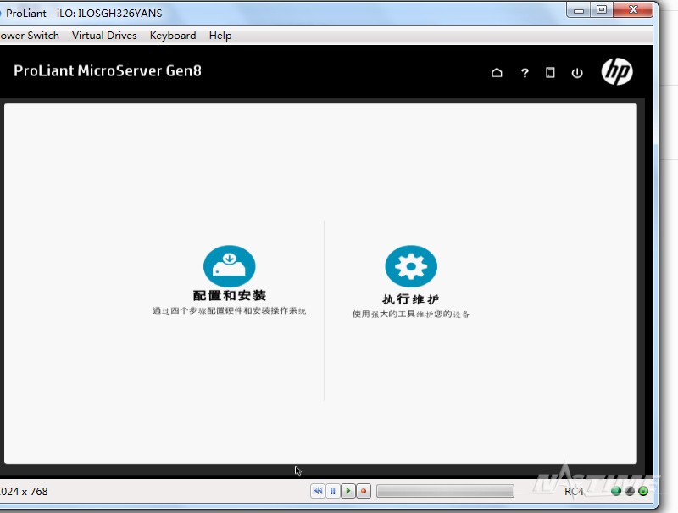678x513 pixels.
Task: Click the HP logo
Action: [617, 72]
